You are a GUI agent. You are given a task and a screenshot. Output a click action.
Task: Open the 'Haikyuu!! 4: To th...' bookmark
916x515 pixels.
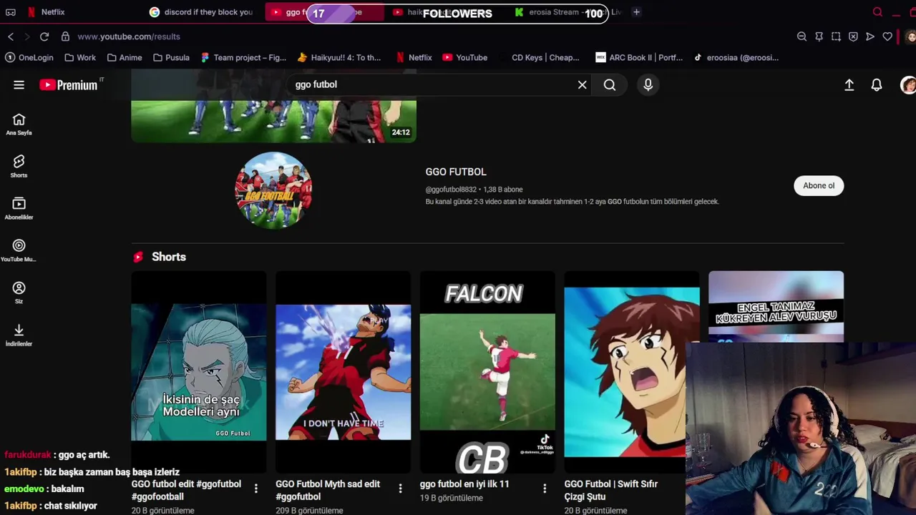[339, 58]
